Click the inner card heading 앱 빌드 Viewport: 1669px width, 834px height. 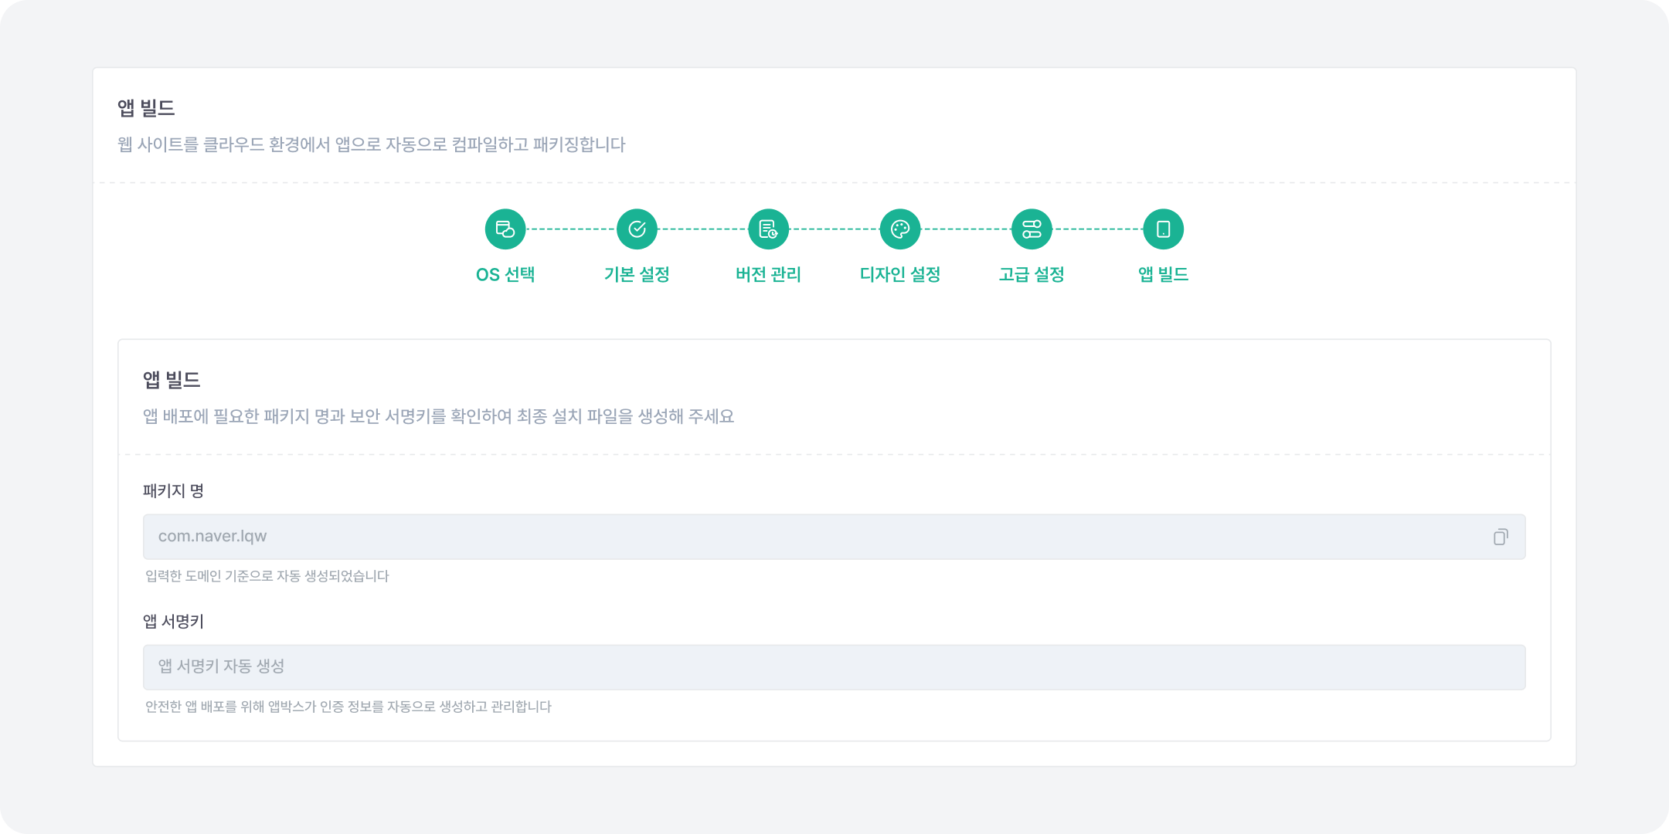pos(172,380)
